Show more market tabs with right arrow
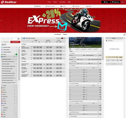The width and height of the screenshot is (126, 118). point(101,49)
